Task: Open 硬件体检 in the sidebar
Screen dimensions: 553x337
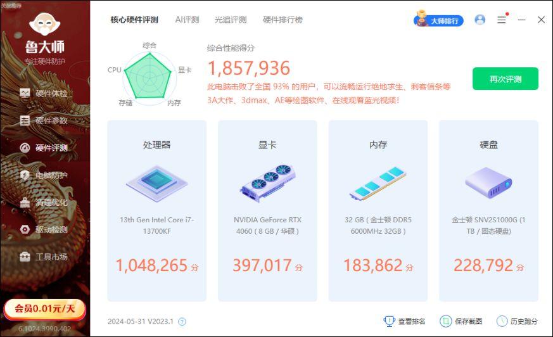Action: click(45, 93)
